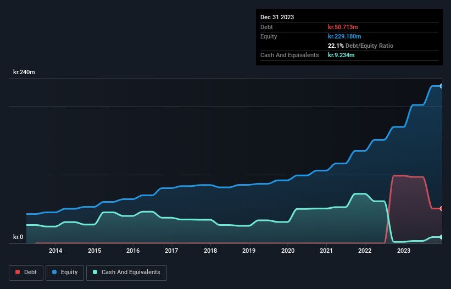Click the 2021 x-axis label
Viewport: 451px width, 289px height.
pos(326,251)
